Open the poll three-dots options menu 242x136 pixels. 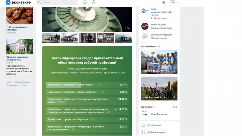[x=127, y=50]
